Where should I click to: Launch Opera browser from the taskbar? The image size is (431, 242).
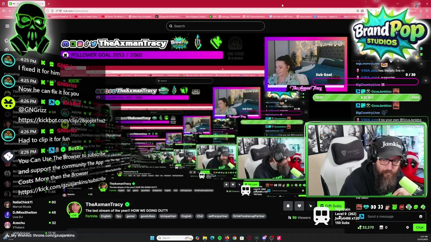point(249,238)
